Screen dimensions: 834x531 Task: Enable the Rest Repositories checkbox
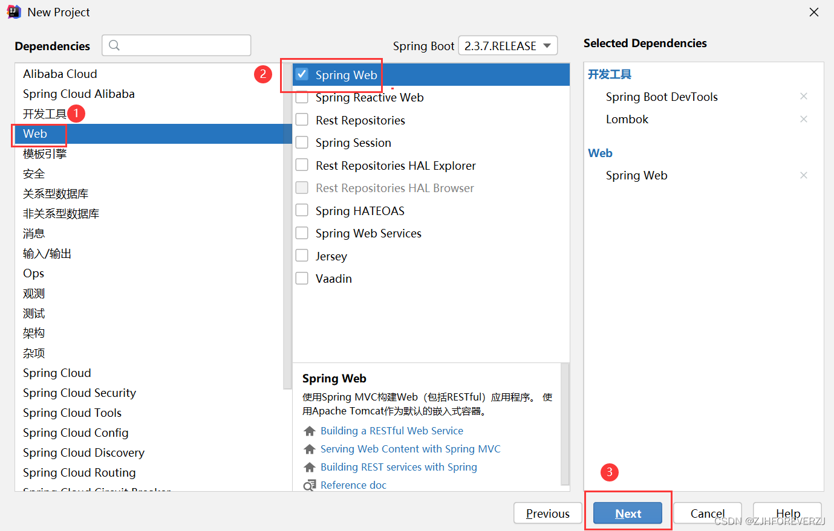[302, 120]
